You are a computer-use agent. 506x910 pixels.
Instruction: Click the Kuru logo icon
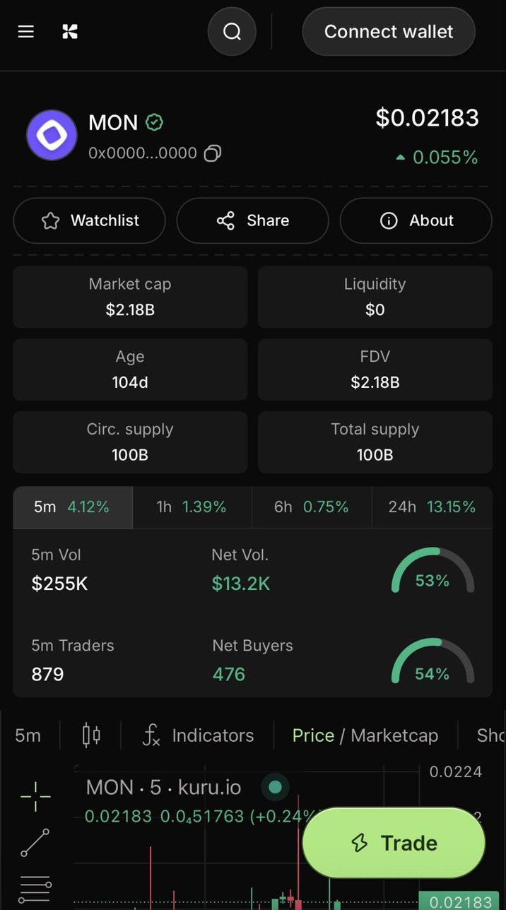(x=70, y=32)
